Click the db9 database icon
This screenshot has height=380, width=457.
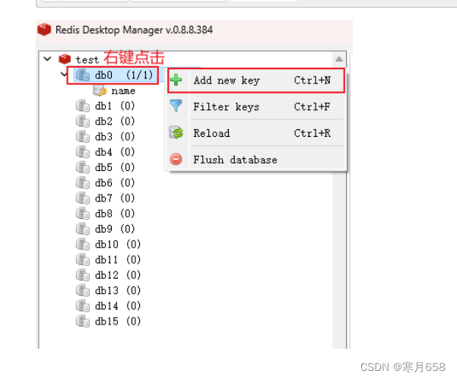83,229
